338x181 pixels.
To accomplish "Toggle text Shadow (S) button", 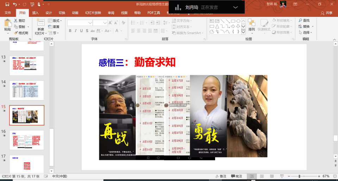I will pyautogui.click(x=87, y=31).
